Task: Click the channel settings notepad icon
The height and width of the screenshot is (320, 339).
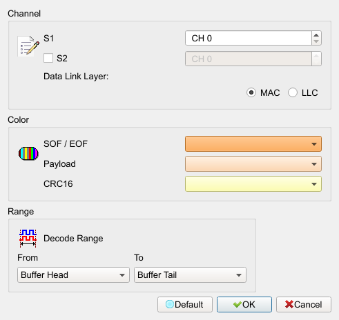Action: coord(28,46)
